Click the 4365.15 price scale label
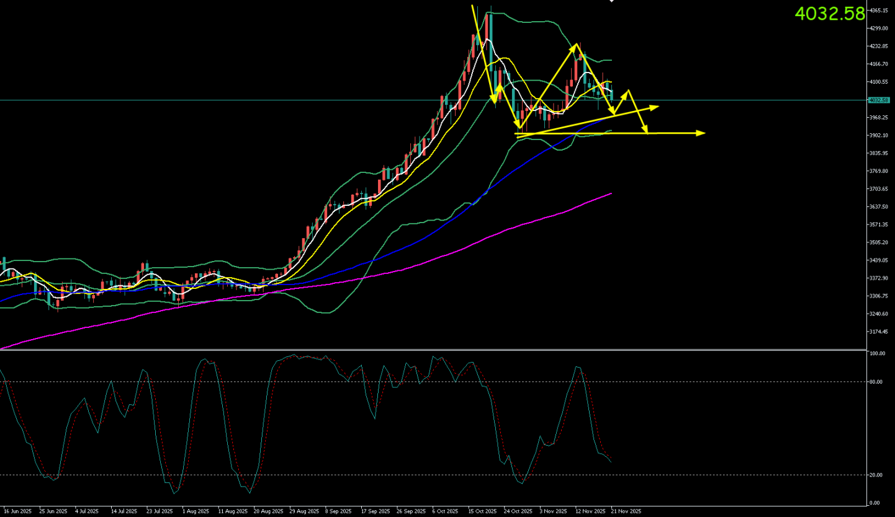The width and height of the screenshot is (895, 517). 879,11
